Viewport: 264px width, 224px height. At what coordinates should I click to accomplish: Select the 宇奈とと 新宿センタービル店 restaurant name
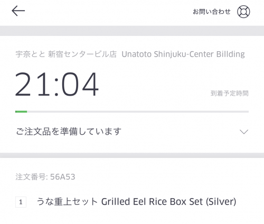point(66,54)
